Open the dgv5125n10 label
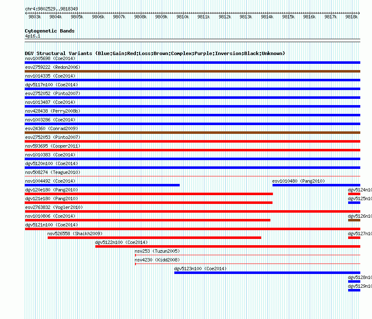Image resolution: width=372 pixels, height=319 pixels. 360,198
